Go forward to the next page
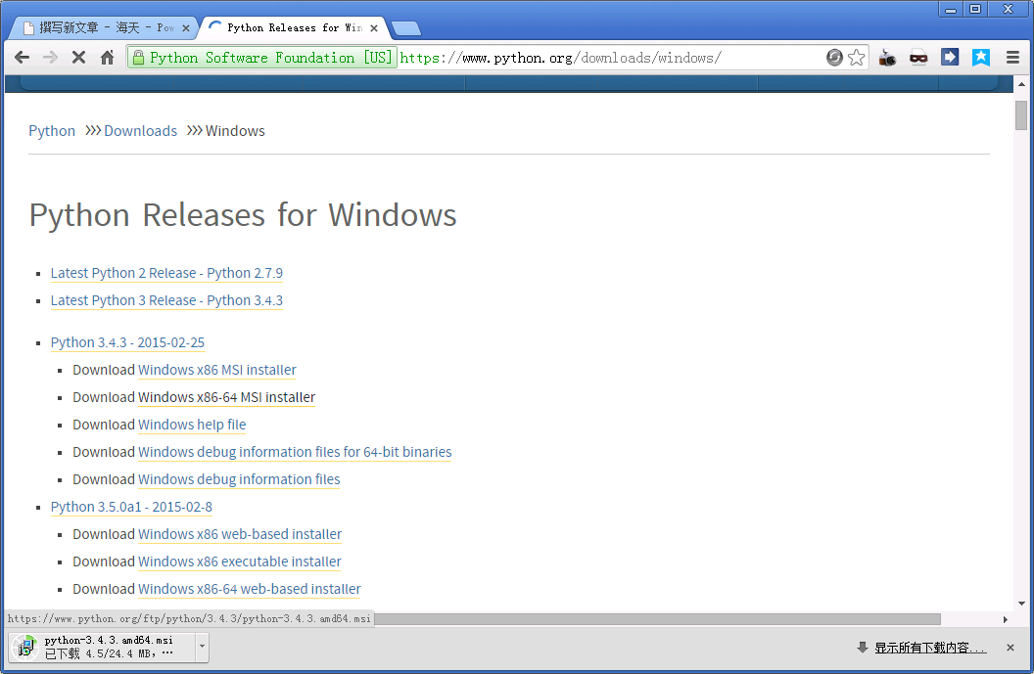1034x674 pixels. (x=50, y=58)
